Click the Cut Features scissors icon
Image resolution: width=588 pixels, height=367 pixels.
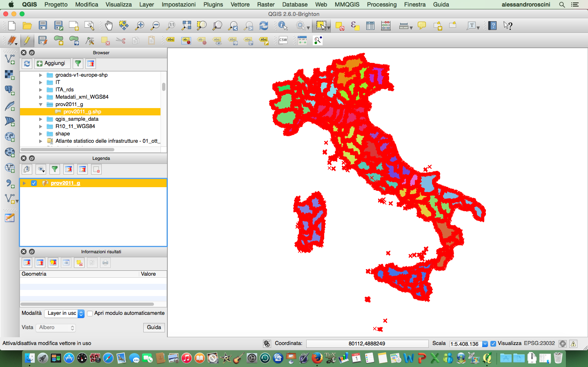pyautogui.click(x=120, y=40)
